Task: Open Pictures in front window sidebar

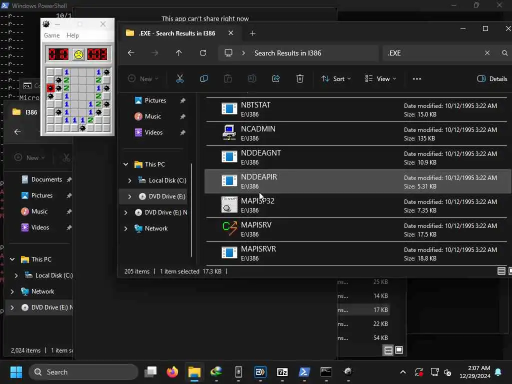Action: [x=155, y=100]
